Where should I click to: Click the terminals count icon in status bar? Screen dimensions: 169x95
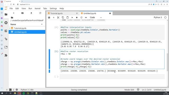10,90
